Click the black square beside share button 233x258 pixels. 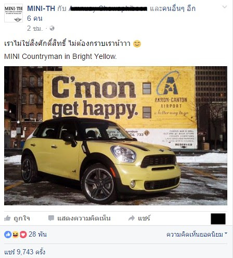pyautogui.click(x=218, y=219)
